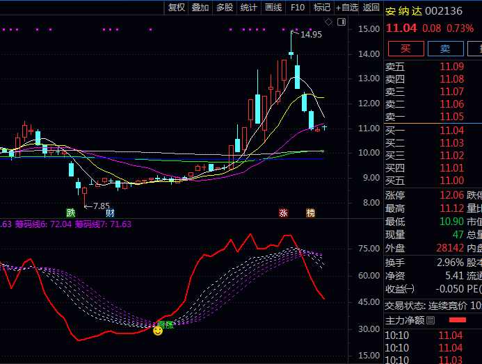Click the 卖一 price 11.05
The height and width of the screenshot is (364, 482).
[451, 117]
